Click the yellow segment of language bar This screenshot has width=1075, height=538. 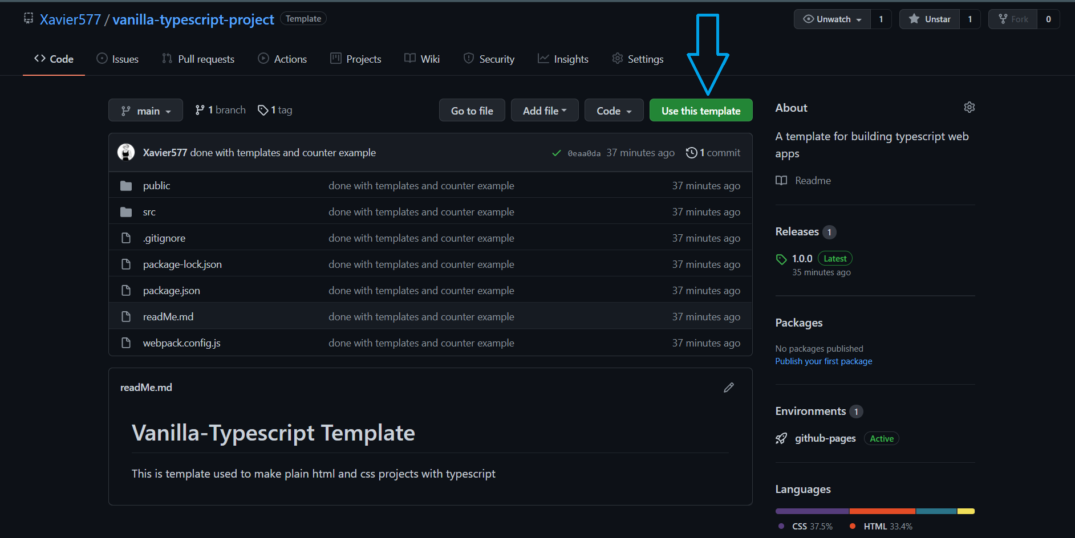(966, 511)
